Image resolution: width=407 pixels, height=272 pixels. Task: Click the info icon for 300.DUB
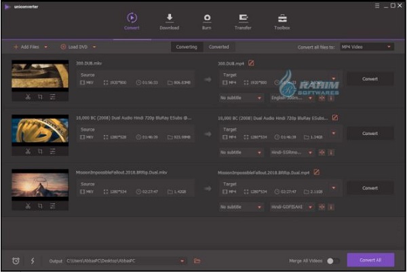pyautogui.click(x=331, y=98)
